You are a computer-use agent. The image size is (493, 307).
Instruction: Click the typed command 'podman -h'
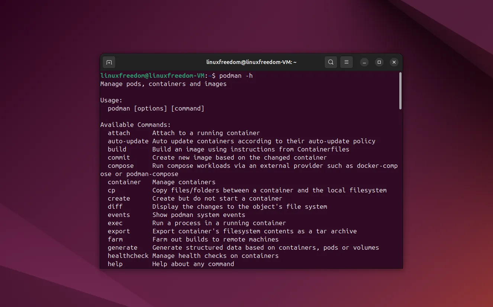(x=236, y=76)
